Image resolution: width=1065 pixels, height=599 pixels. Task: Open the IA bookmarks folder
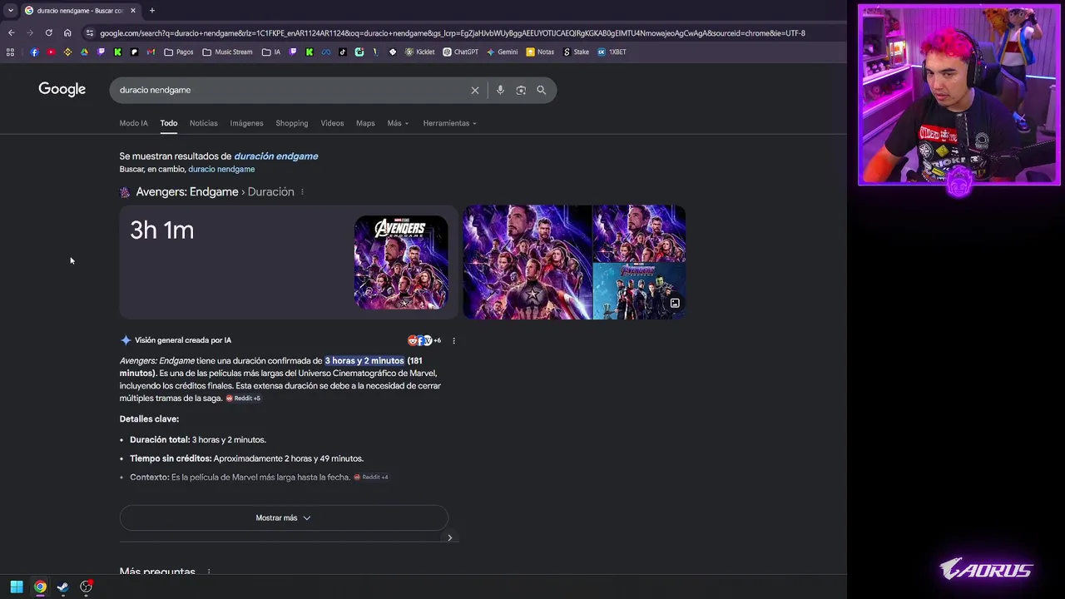(x=271, y=52)
